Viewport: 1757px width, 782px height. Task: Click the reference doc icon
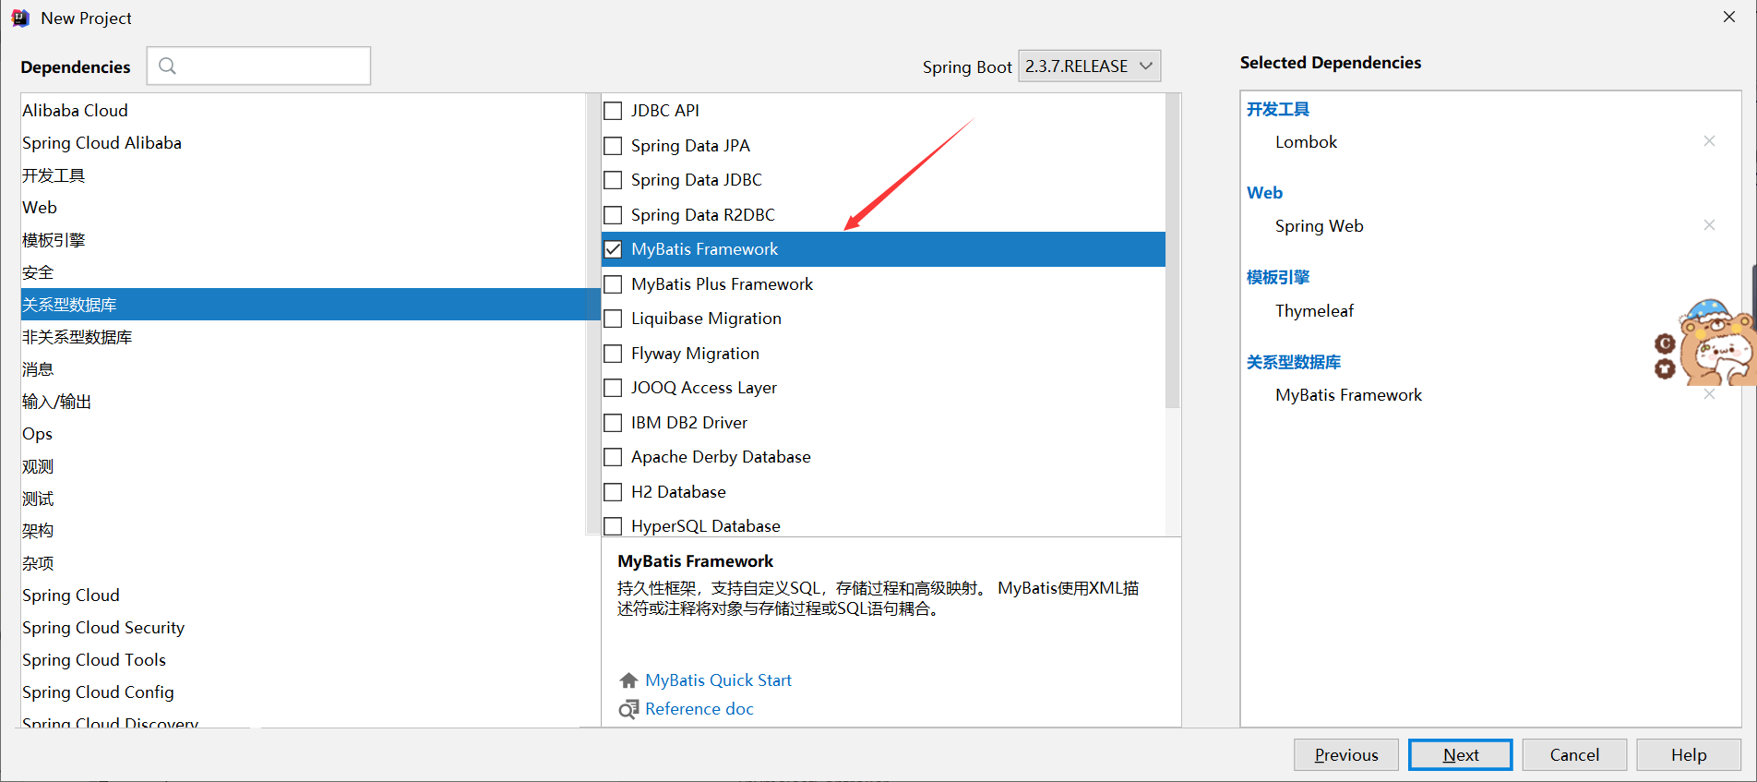628,709
